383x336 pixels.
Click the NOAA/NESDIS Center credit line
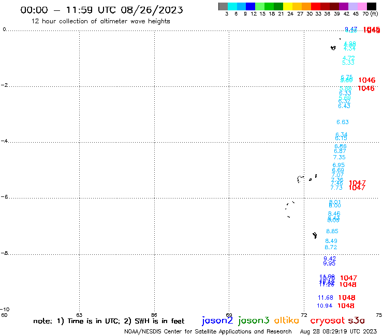coord(208,332)
